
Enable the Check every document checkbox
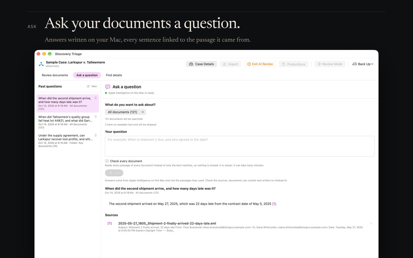pos(107,161)
